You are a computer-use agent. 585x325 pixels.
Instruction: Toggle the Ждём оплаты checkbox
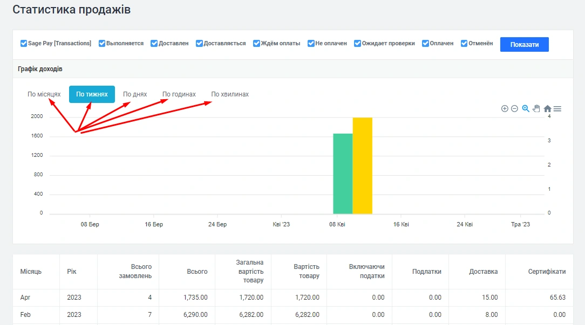coord(257,44)
